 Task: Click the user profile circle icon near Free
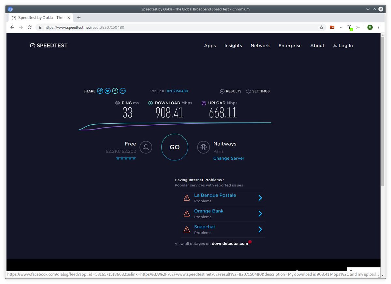point(146,147)
